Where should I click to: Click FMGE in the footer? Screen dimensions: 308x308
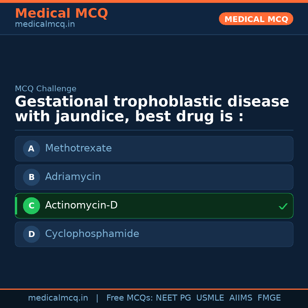click(269, 298)
